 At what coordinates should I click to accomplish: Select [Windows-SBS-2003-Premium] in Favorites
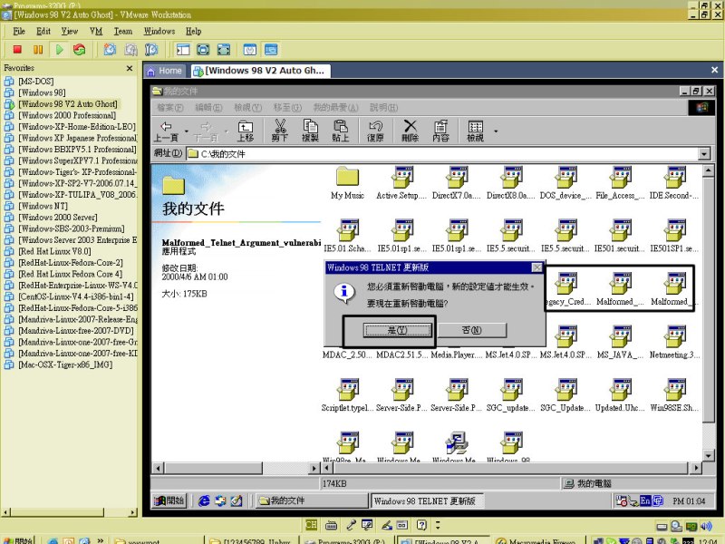click(72, 228)
